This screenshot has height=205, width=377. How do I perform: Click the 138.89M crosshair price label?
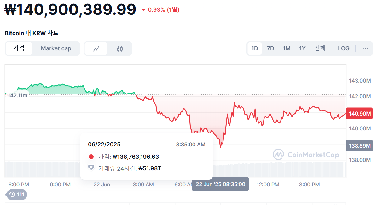359,145
